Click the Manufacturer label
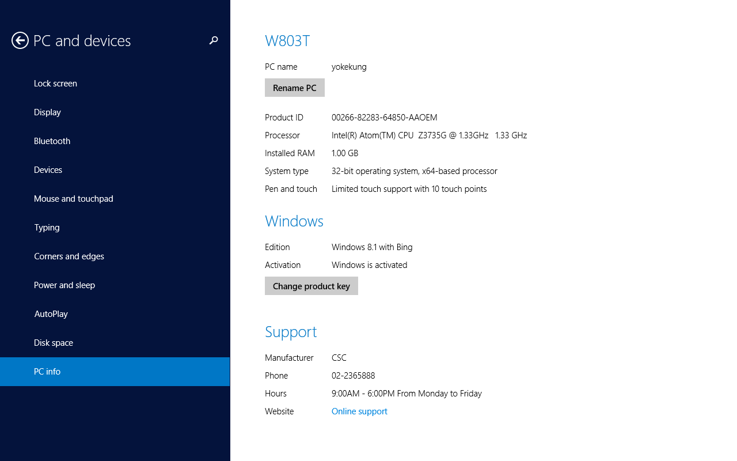 click(289, 358)
